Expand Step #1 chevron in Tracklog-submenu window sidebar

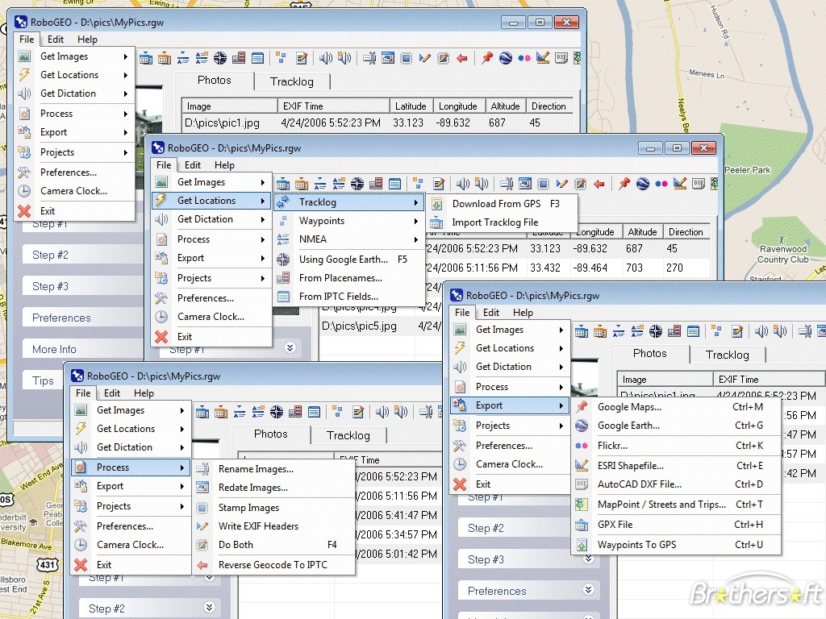[290, 348]
